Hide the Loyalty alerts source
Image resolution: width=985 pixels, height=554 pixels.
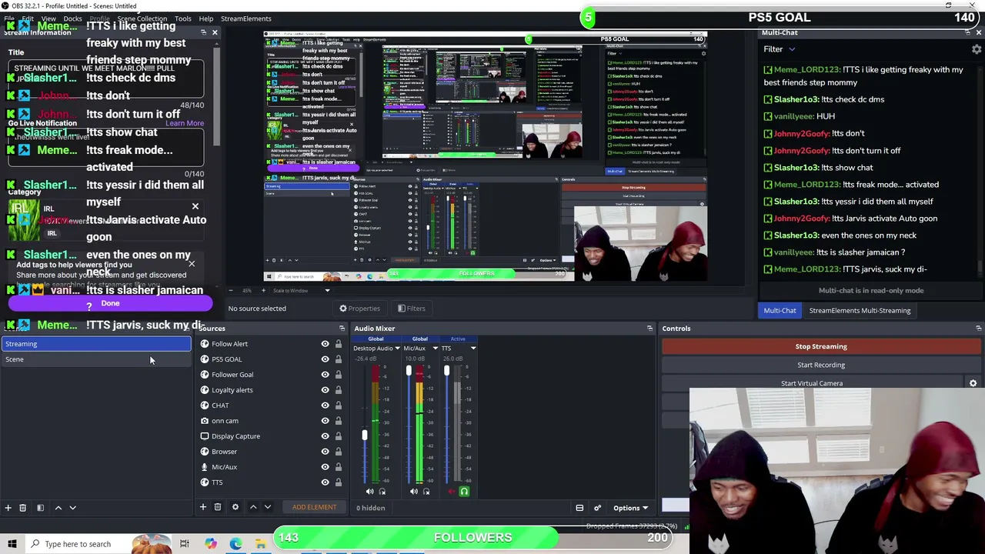coord(325,390)
